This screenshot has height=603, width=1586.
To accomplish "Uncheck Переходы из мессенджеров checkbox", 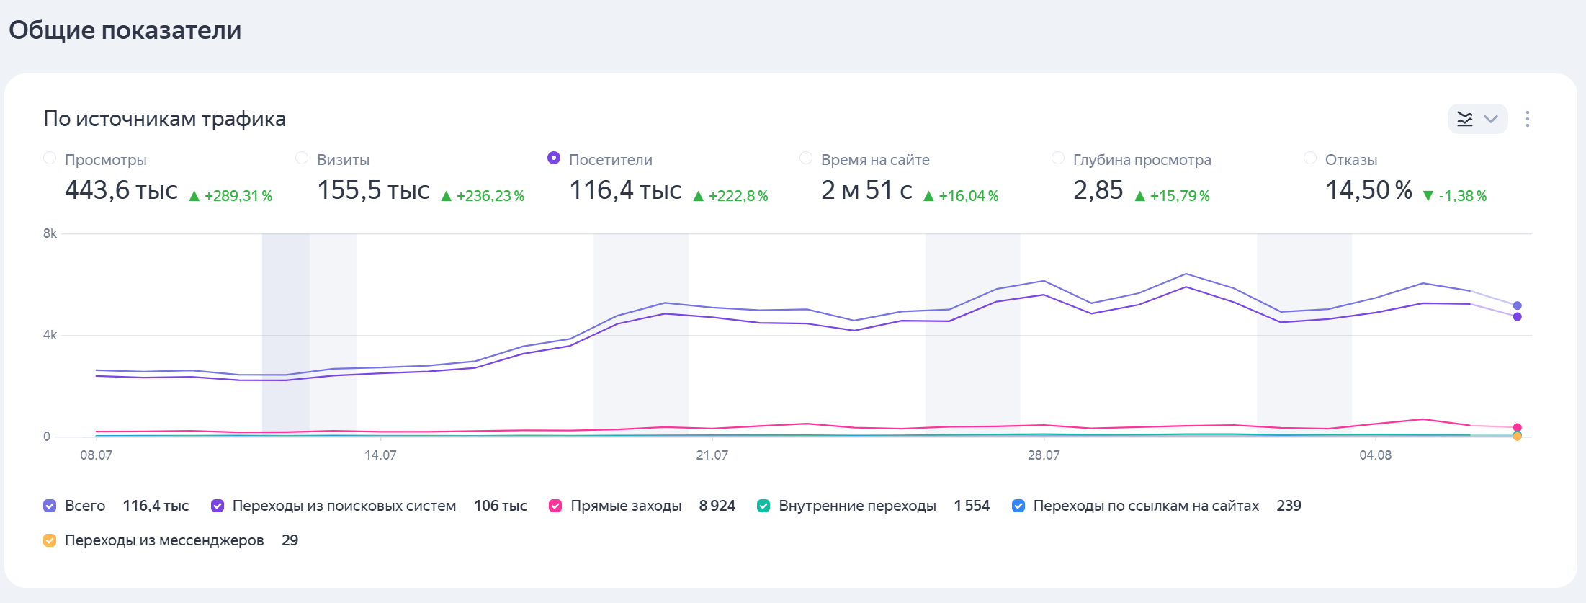I will tap(50, 540).
